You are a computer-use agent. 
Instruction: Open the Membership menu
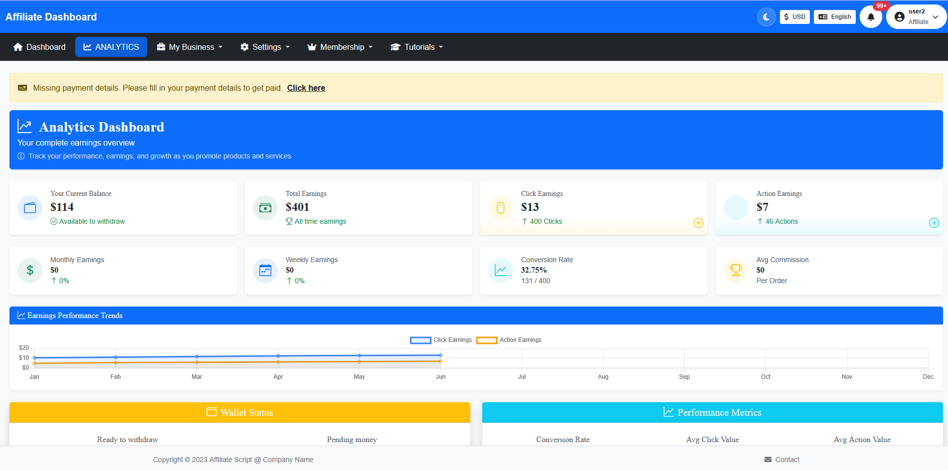pyautogui.click(x=340, y=47)
